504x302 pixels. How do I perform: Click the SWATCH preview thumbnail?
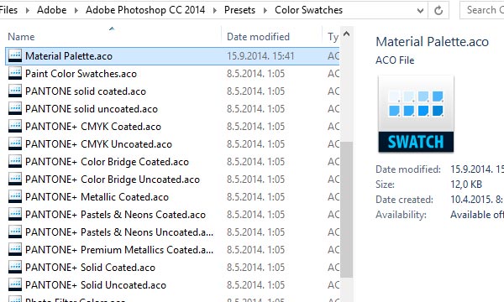pyautogui.click(x=416, y=113)
